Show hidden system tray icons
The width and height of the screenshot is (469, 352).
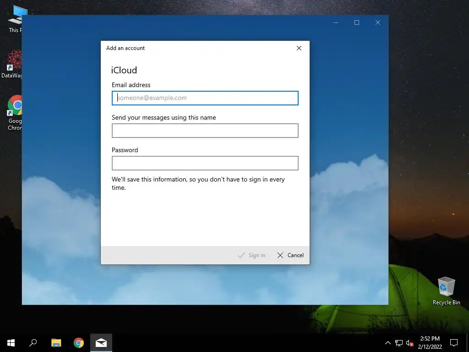(387, 343)
